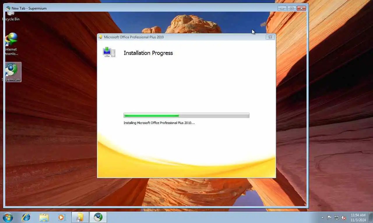This screenshot has width=373, height=223.
Task: Select the Internet Download Manager desktop shortcut
Action: point(11,44)
